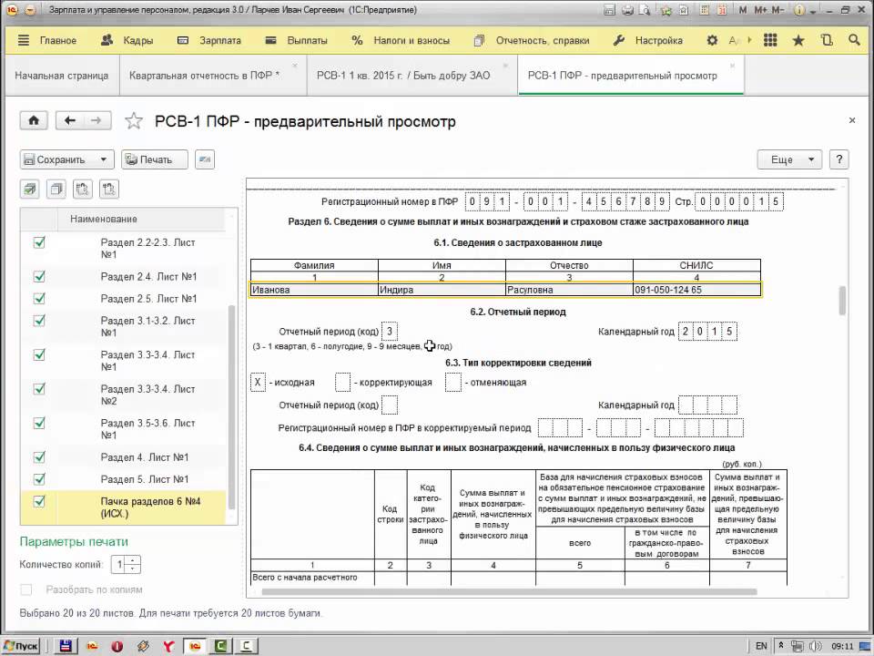Viewport: 874px width, 656px height.
Task: Increase copies count with stepper up arrow
Action: [x=133, y=560]
